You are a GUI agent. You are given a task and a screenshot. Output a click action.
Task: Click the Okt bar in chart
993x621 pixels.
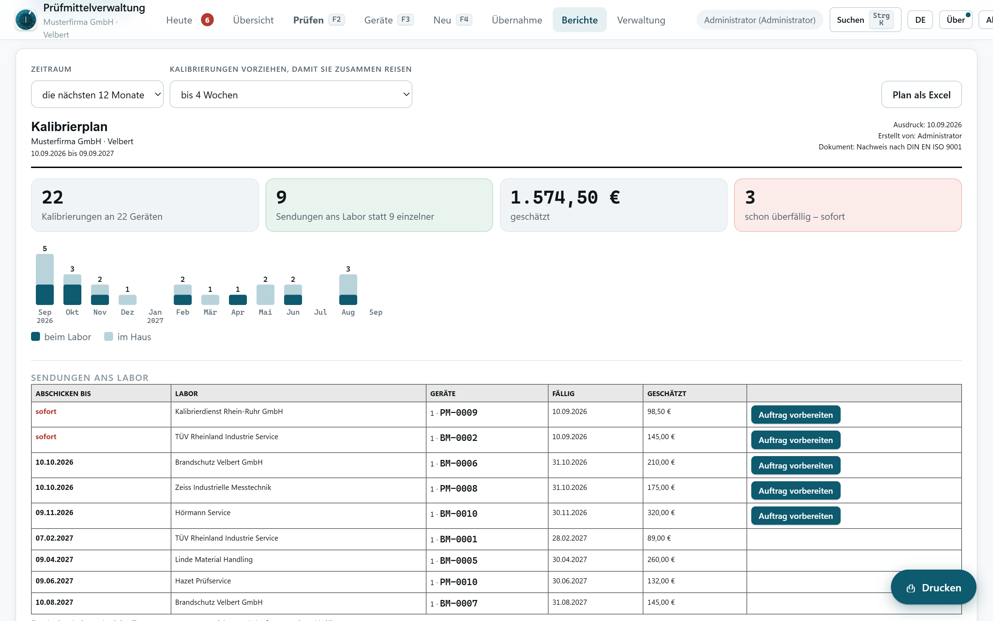(x=72, y=289)
